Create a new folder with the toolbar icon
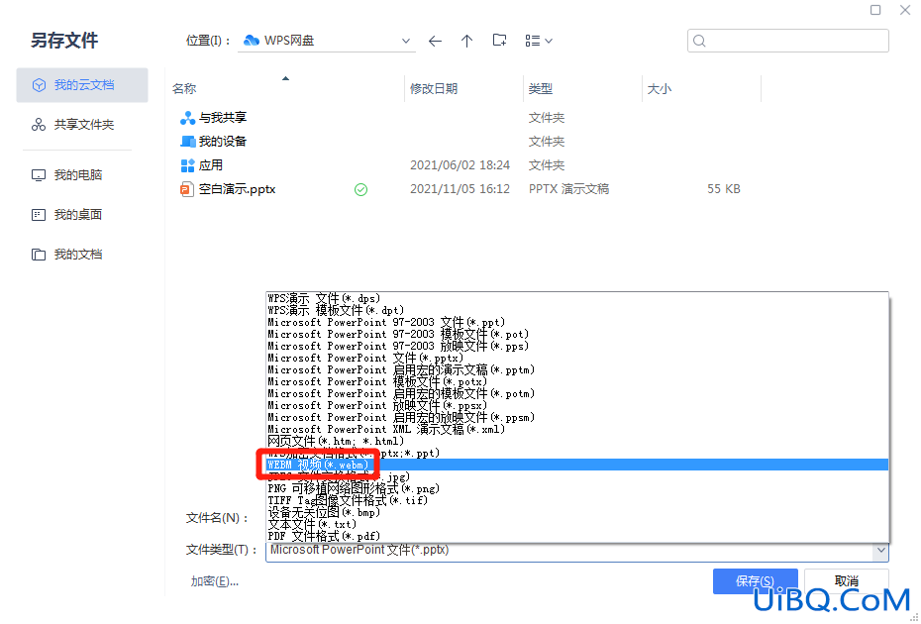921x624 pixels. pos(499,40)
